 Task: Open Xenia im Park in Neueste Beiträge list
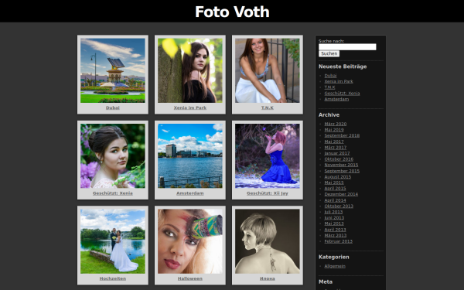[x=339, y=81]
